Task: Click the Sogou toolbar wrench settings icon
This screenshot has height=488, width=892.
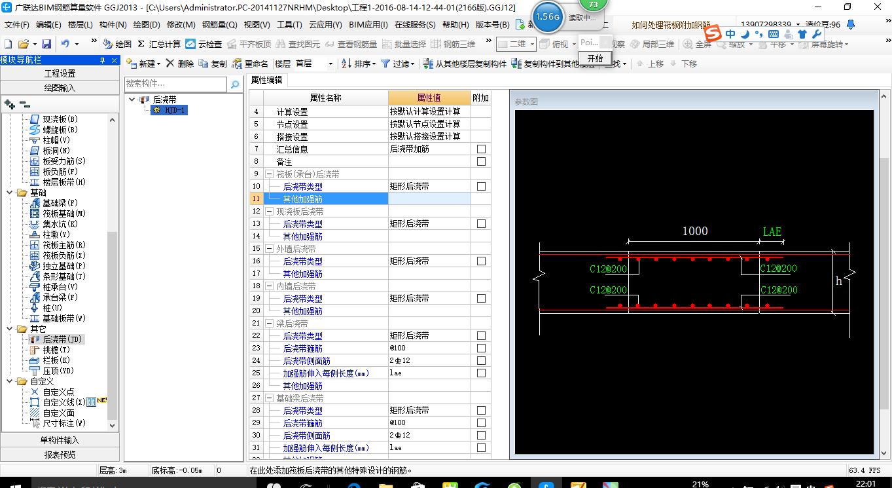Action: (816, 34)
